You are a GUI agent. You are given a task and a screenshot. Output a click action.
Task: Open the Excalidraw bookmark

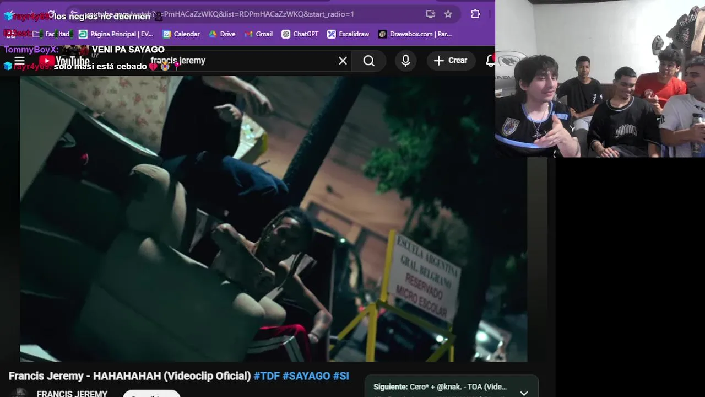(348, 34)
